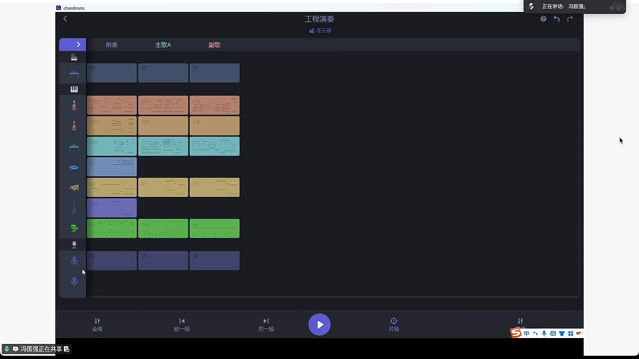This screenshot has height=359, width=639.
Task: Click the microphone category icon above the vocal tracks
Action: pos(74,245)
